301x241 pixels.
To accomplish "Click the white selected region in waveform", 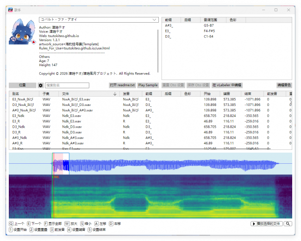I will [66, 164].
